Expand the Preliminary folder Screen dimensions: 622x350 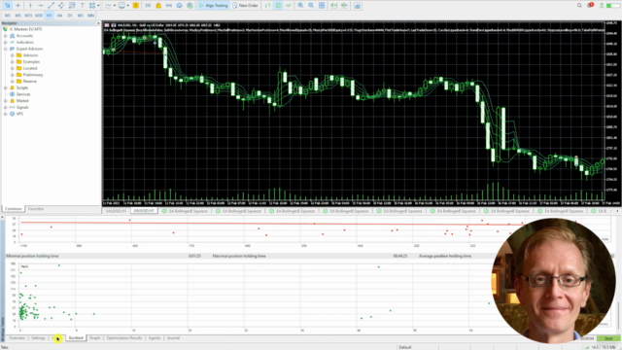pos(12,75)
